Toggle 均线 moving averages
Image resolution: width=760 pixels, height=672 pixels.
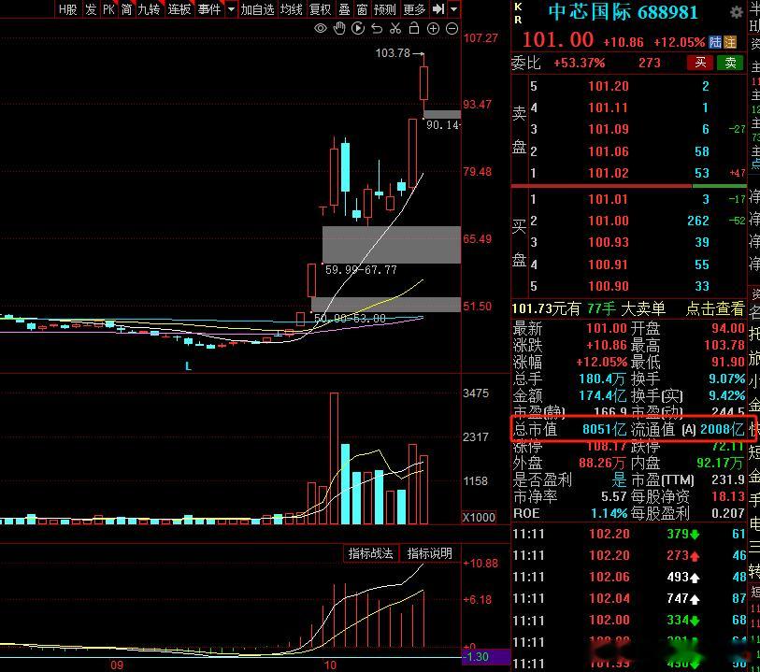pyautogui.click(x=292, y=9)
